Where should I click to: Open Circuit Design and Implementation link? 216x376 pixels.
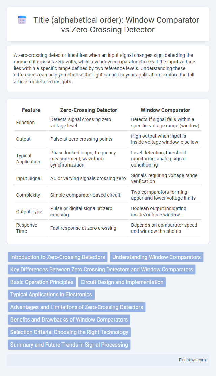click(x=122, y=282)
